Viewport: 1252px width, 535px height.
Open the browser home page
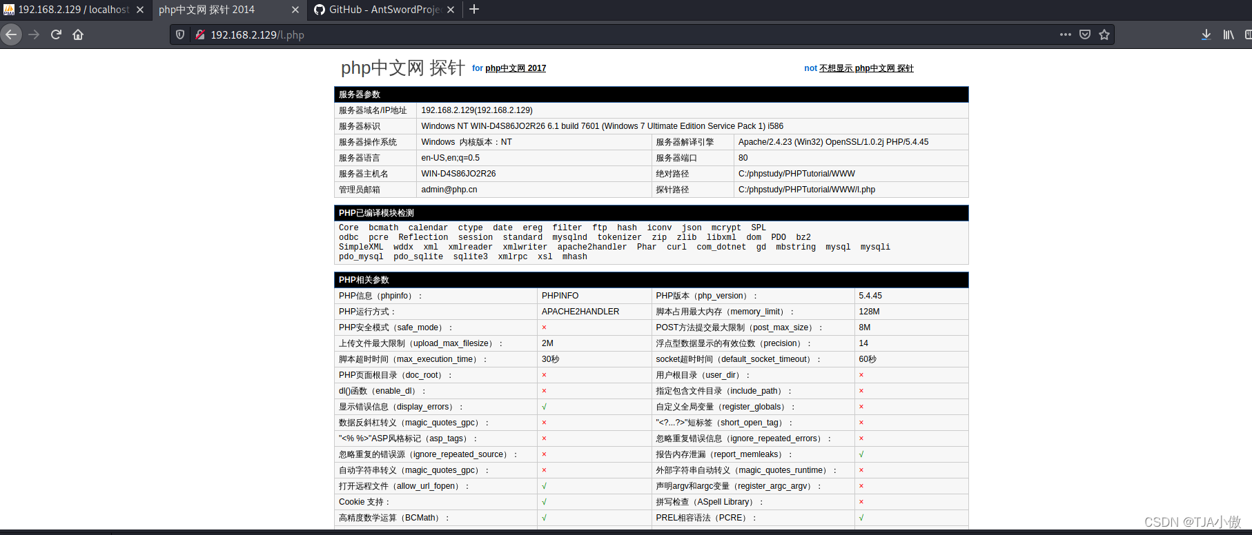click(x=78, y=34)
